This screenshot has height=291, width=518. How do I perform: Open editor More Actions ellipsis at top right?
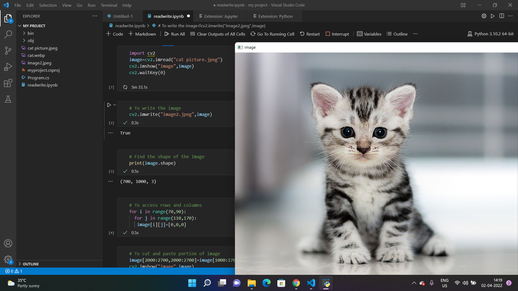click(510, 16)
